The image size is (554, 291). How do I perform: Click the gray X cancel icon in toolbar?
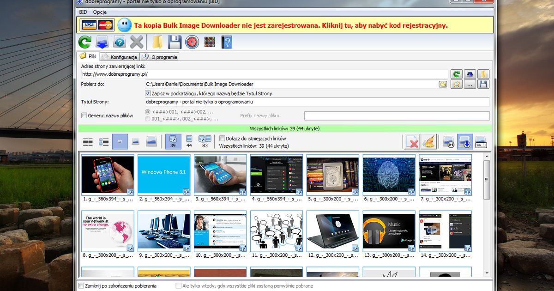coord(136,42)
